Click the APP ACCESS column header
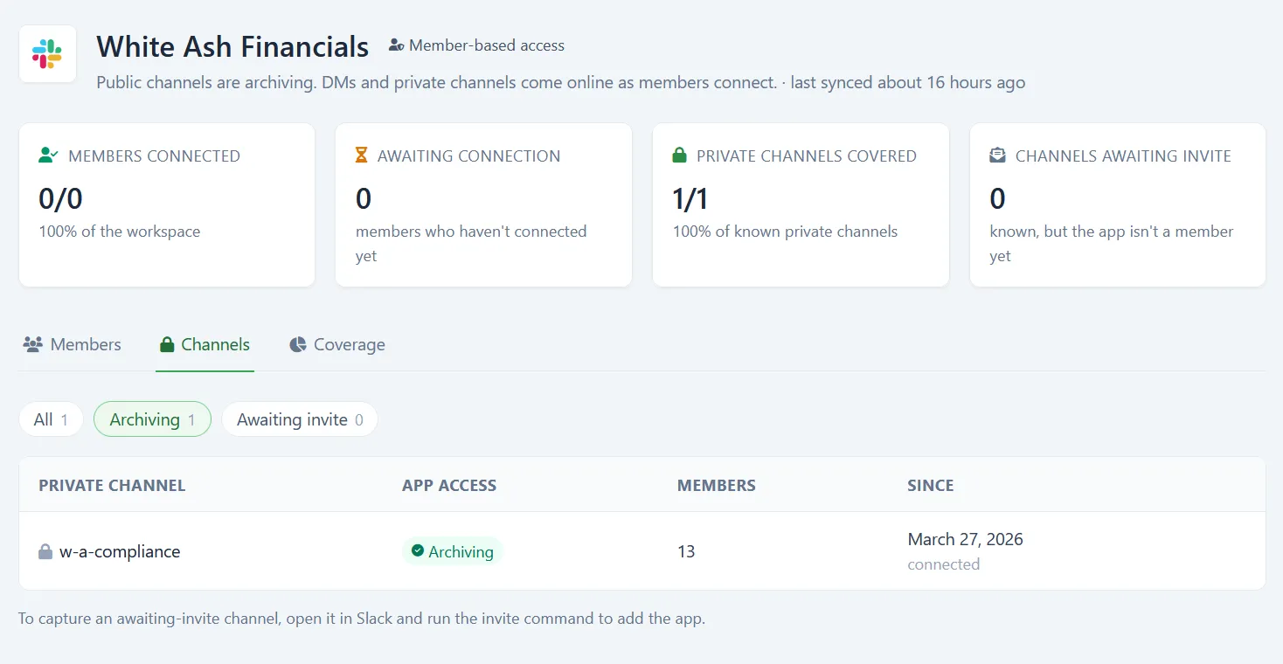 [449, 485]
